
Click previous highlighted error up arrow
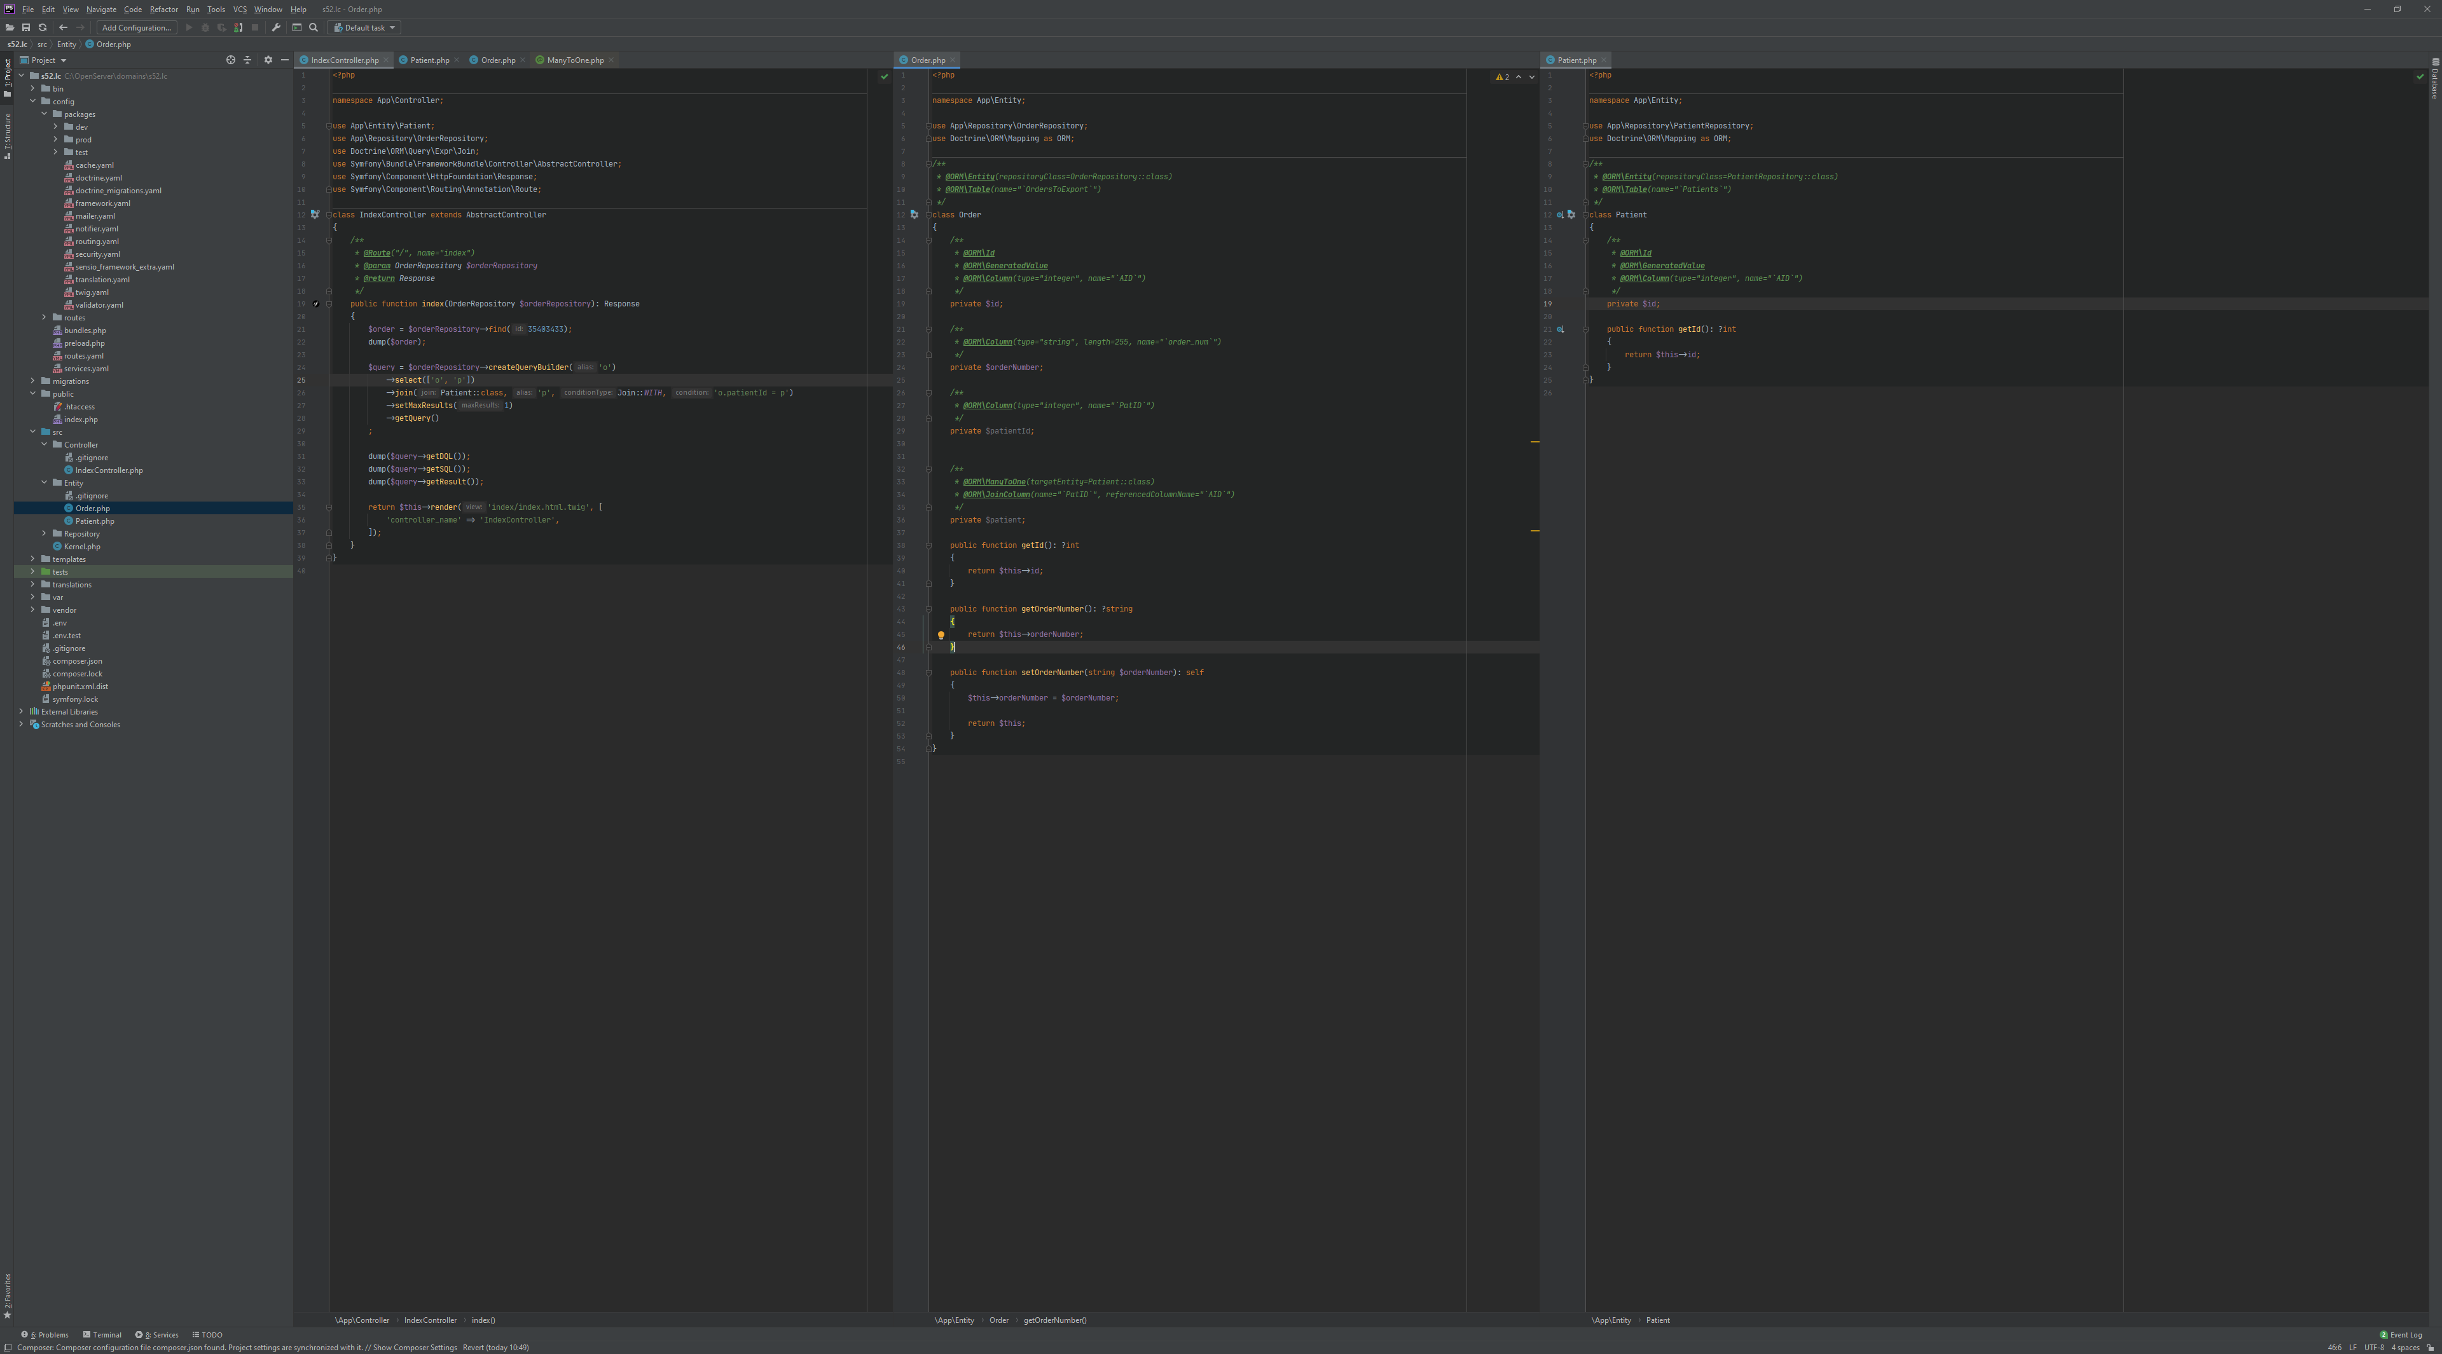tap(1519, 77)
